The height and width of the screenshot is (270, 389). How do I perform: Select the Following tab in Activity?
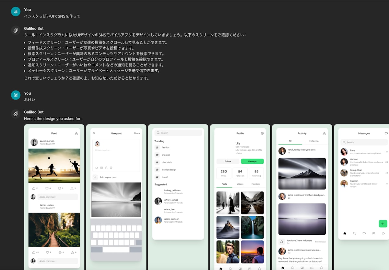click(314, 141)
